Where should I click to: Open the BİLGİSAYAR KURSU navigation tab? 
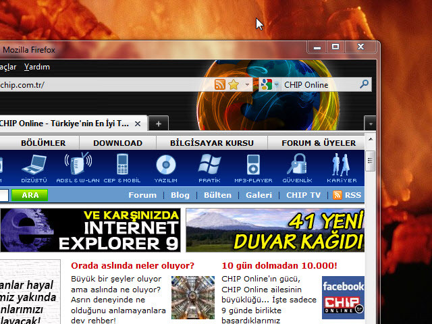click(x=211, y=143)
